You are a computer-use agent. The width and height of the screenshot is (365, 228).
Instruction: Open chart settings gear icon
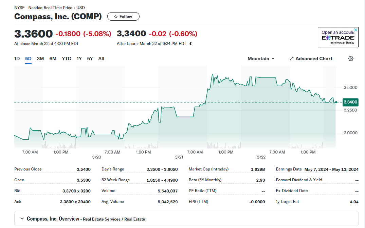tap(350, 59)
